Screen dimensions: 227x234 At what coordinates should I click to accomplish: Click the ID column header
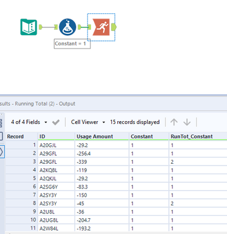pos(56,136)
